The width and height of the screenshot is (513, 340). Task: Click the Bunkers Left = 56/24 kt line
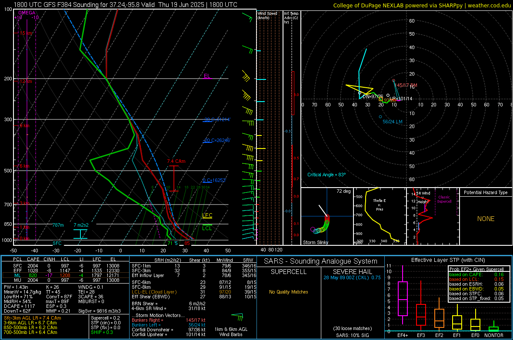169,325
